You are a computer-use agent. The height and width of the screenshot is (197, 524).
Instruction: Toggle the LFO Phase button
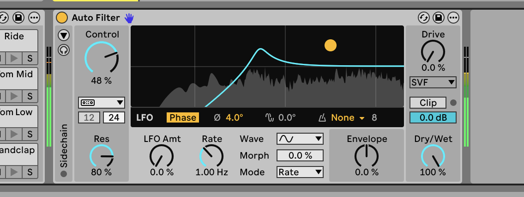click(183, 118)
